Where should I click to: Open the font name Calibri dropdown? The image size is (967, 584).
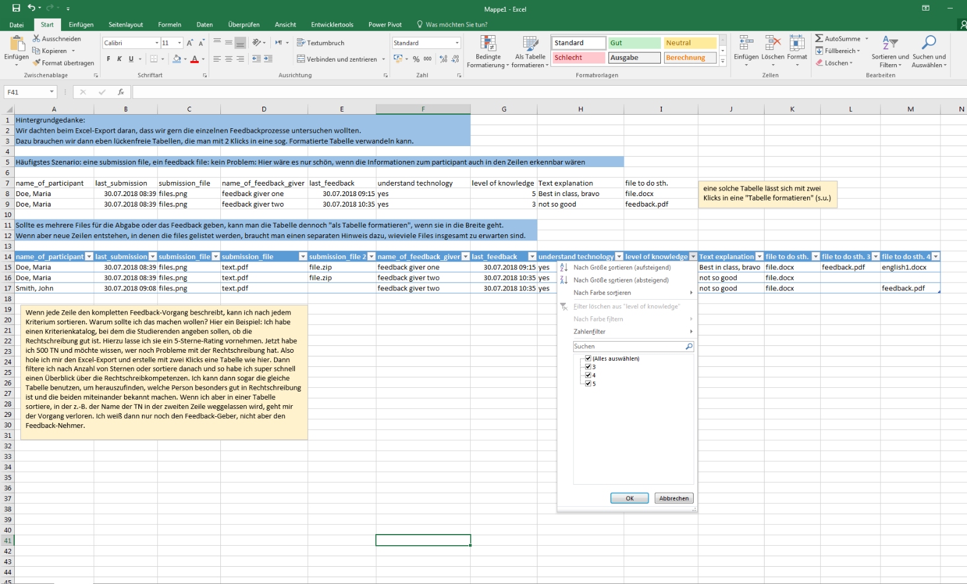(157, 43)
